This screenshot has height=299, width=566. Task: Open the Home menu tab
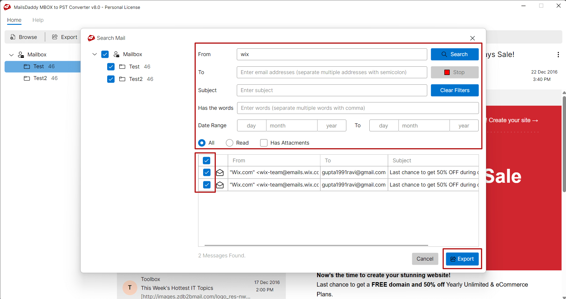click(x=14, y=20)
